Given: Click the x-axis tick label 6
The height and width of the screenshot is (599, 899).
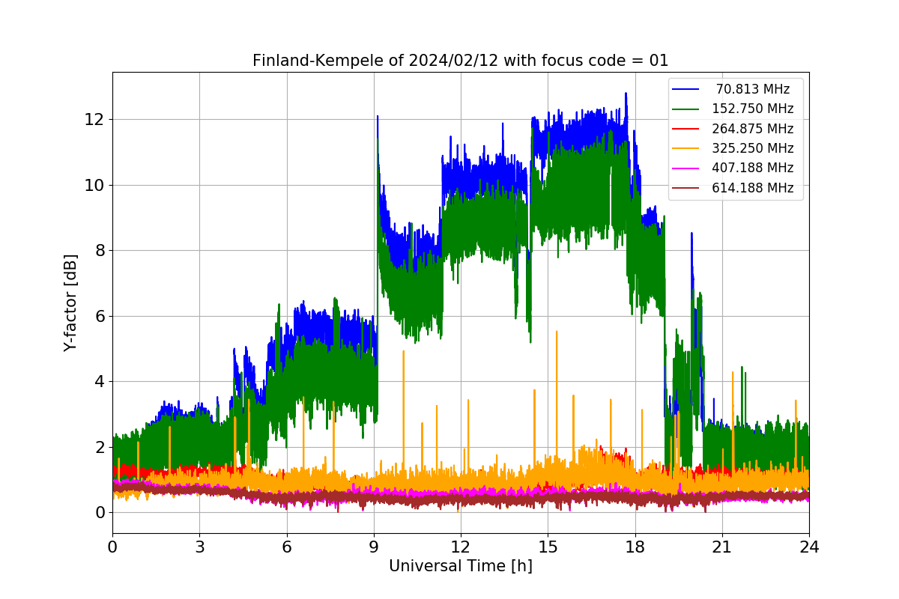Looking at the screenshot, I should 287,547.
